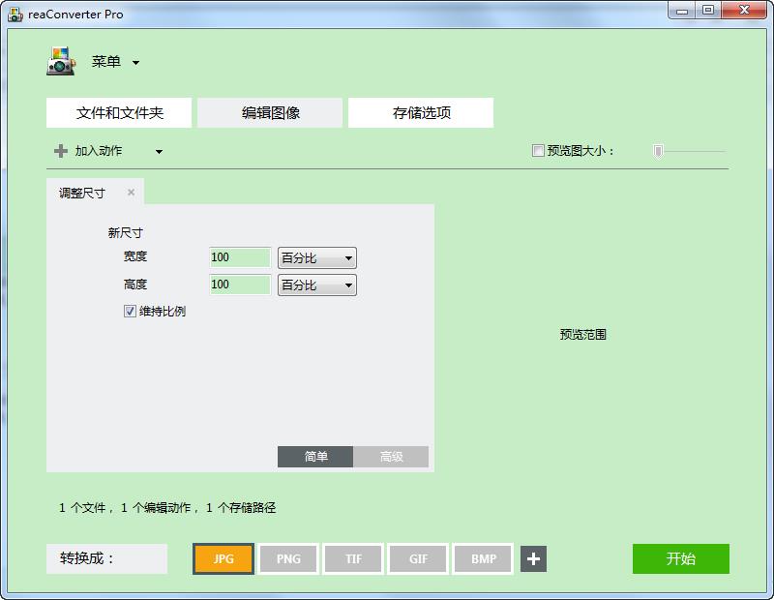
Task: Choose GIF as output format
Action: pos(418,559)
